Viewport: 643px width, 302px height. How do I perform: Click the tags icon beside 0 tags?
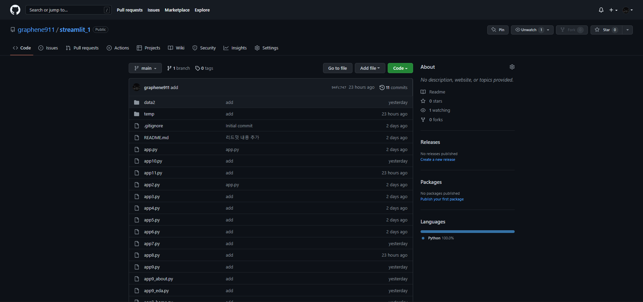point(197,68)
